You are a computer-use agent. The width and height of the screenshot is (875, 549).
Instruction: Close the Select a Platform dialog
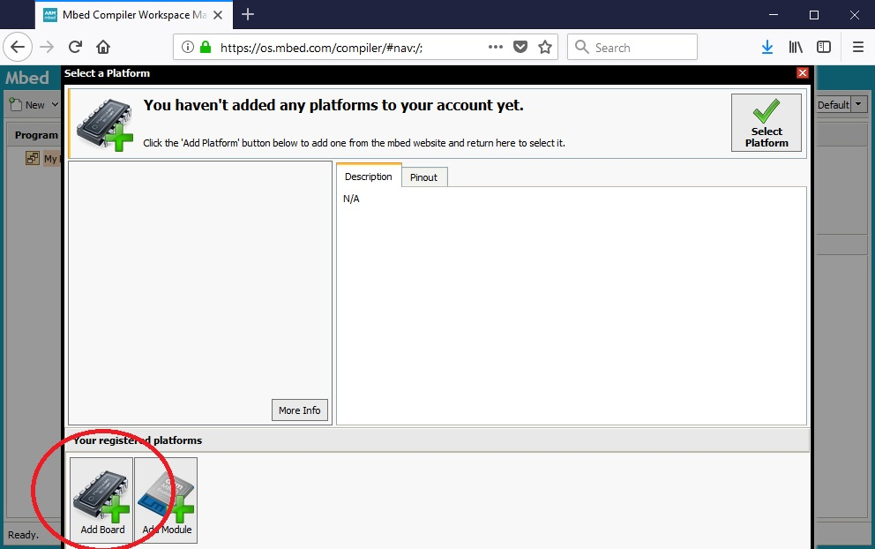point(802,73)
